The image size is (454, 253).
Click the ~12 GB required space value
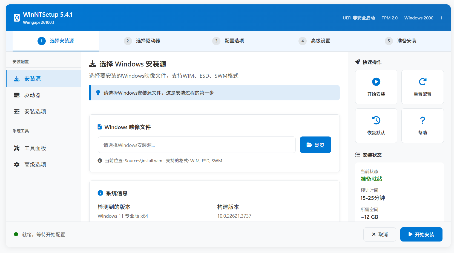coord(369,217)
